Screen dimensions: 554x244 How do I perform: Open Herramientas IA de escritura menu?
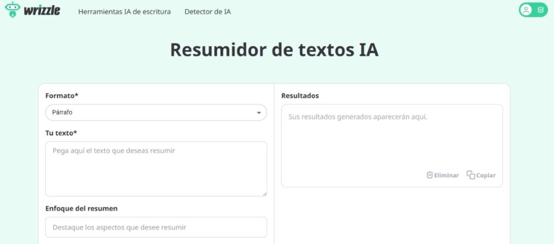[124, 12]
